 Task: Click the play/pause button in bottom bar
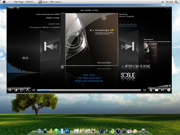(10, 90)
